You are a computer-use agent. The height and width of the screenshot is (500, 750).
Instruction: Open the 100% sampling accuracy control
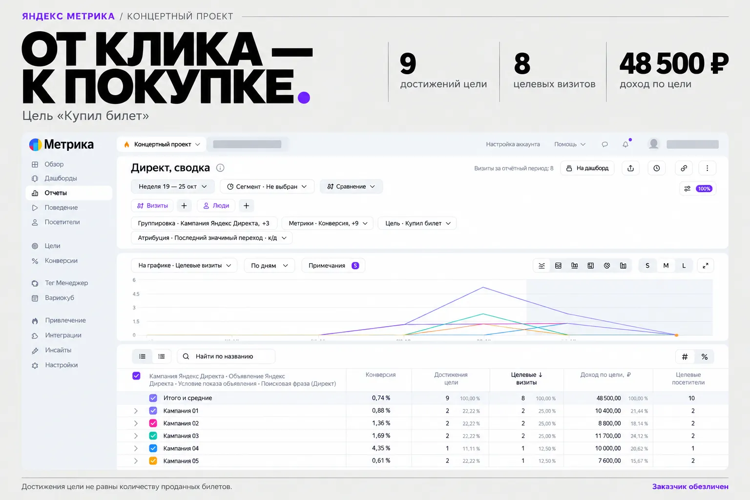pos(698,188)
